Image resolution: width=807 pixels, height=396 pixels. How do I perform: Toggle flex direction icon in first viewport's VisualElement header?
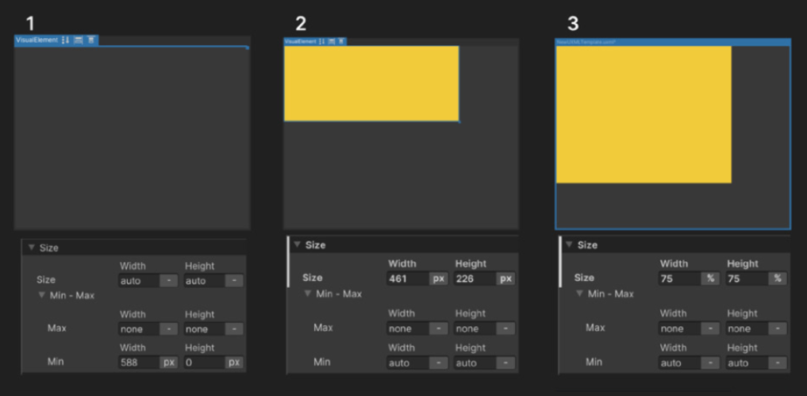click(65, 40)
